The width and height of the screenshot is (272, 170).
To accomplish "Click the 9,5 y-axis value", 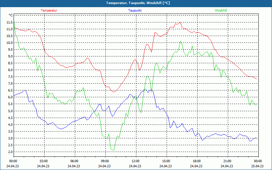I will click(11, 49).
